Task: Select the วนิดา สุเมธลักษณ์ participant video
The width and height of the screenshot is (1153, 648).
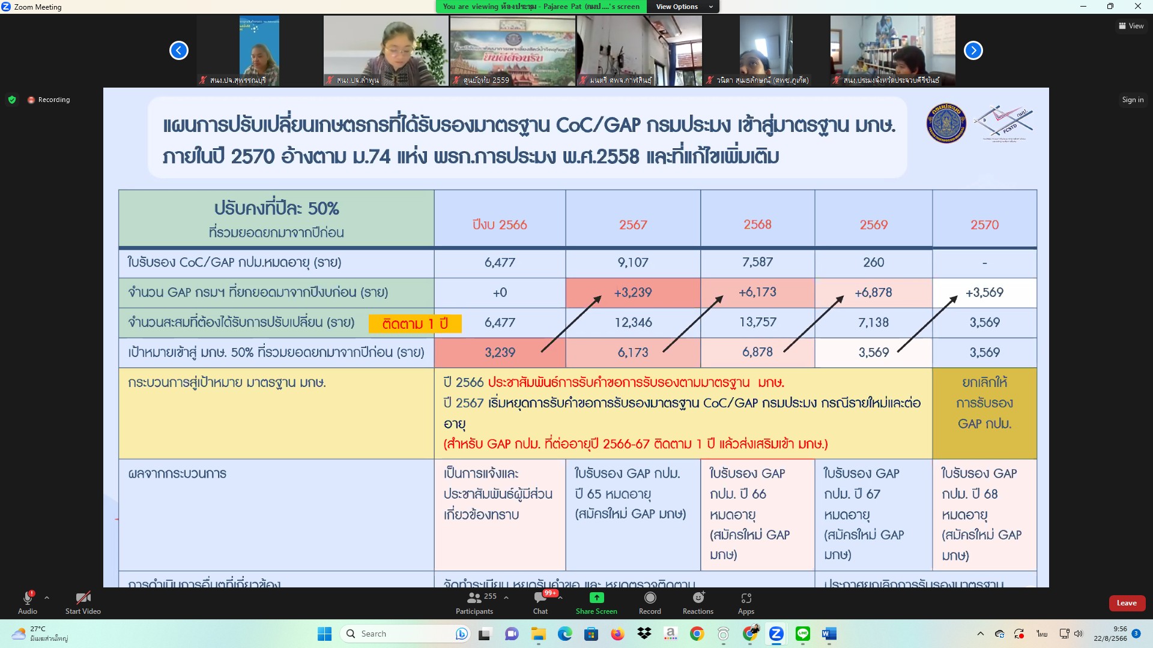Action: tap(766, 50)
